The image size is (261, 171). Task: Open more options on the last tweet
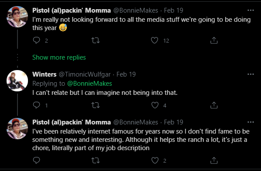pos(251,122)
